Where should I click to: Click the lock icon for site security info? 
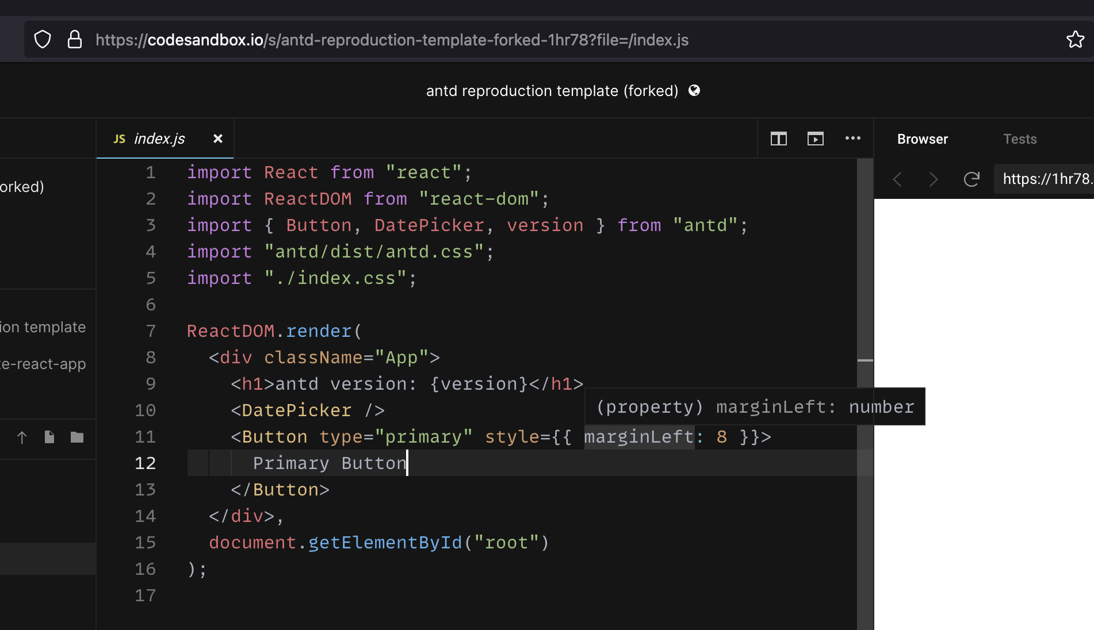75,39
